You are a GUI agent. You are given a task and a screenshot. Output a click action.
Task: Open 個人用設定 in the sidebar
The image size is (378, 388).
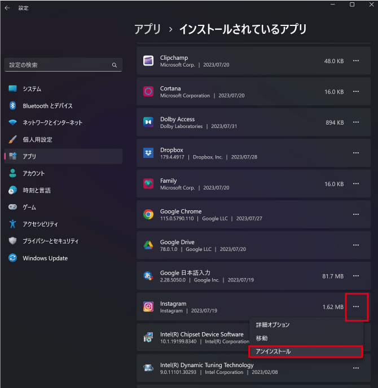(x=37, y=140)
